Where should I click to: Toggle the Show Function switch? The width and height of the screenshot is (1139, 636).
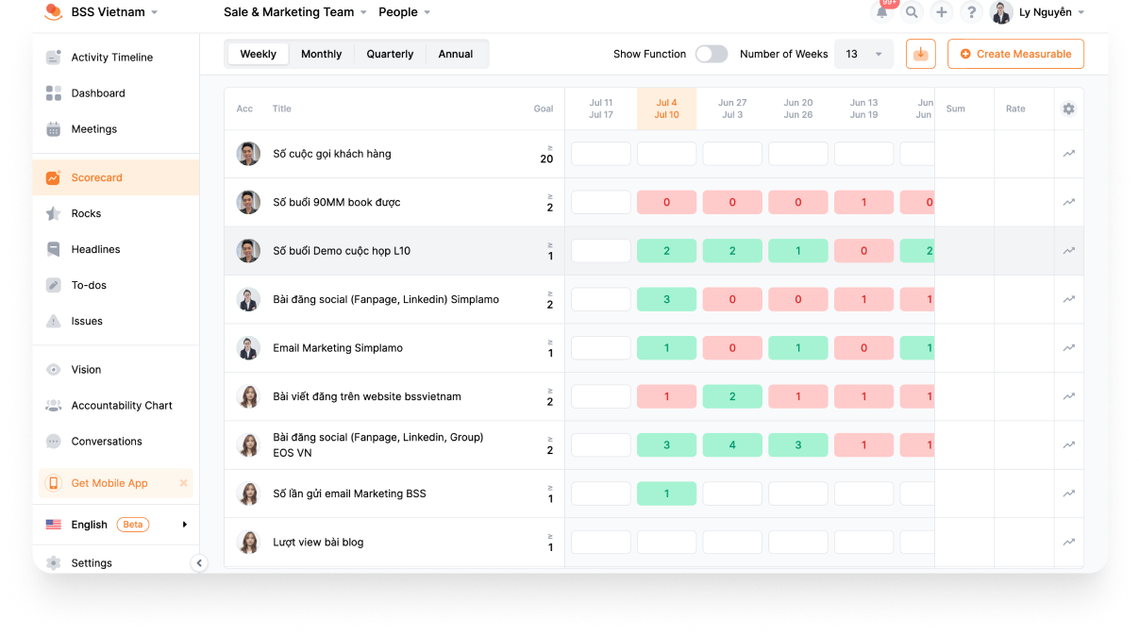(x=712, y=54)
